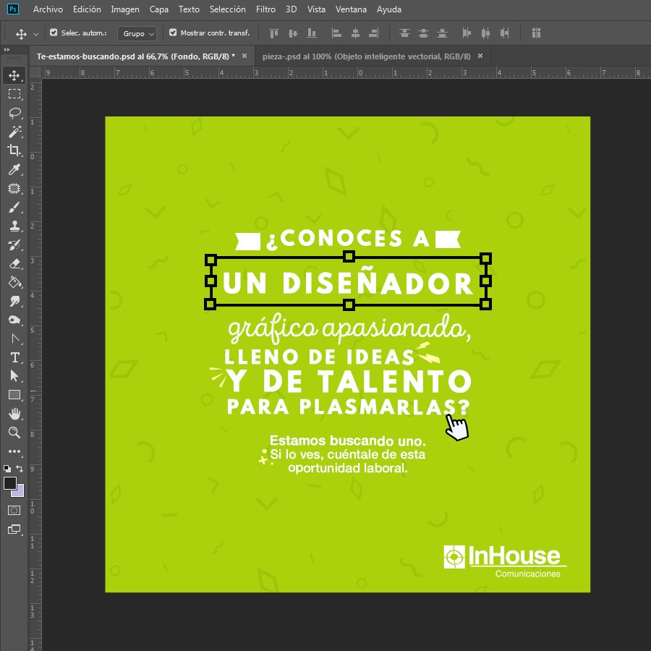Click the background color swatch

(19, 492)
